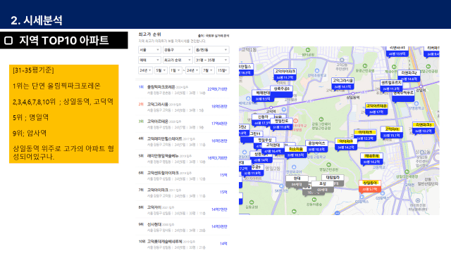The width and height of the screenshot is (451, 253).
Task: Click the 센트럴푸르지 24평 11.3억 map marker
Action: pos(391,86)
